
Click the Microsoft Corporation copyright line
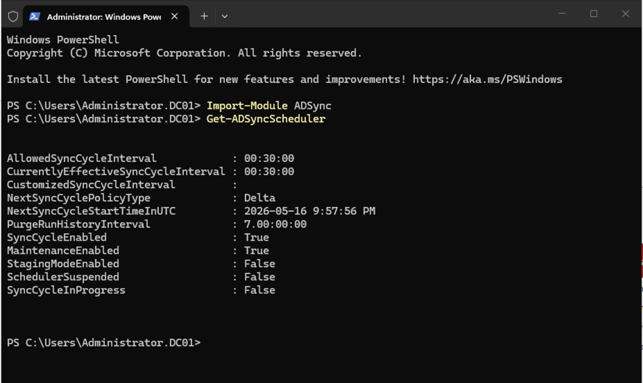click(185, 53)
